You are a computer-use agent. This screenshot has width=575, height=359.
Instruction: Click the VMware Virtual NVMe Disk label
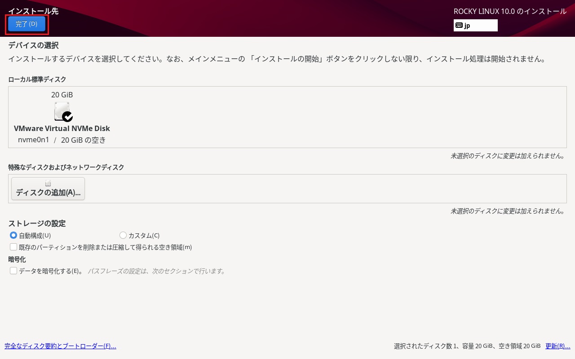(x=62, y=128)
